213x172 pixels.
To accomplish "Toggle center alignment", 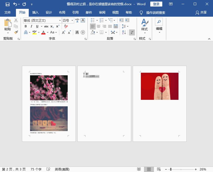I will click(99, 26).
